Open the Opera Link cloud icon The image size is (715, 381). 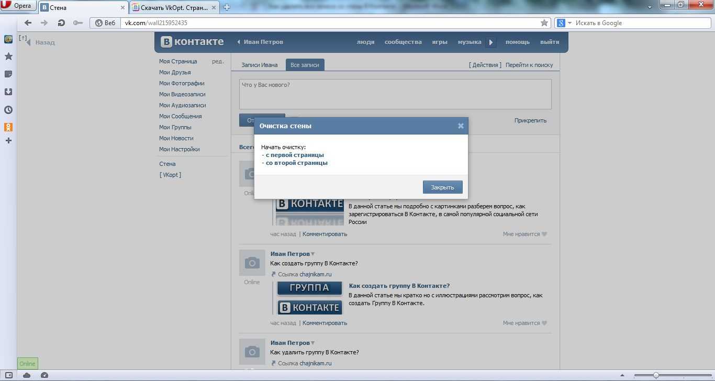[27, 375]
